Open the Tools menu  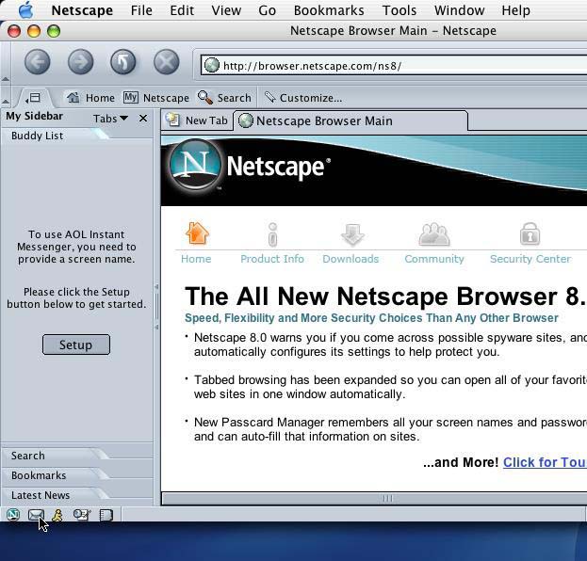(399, 10)
